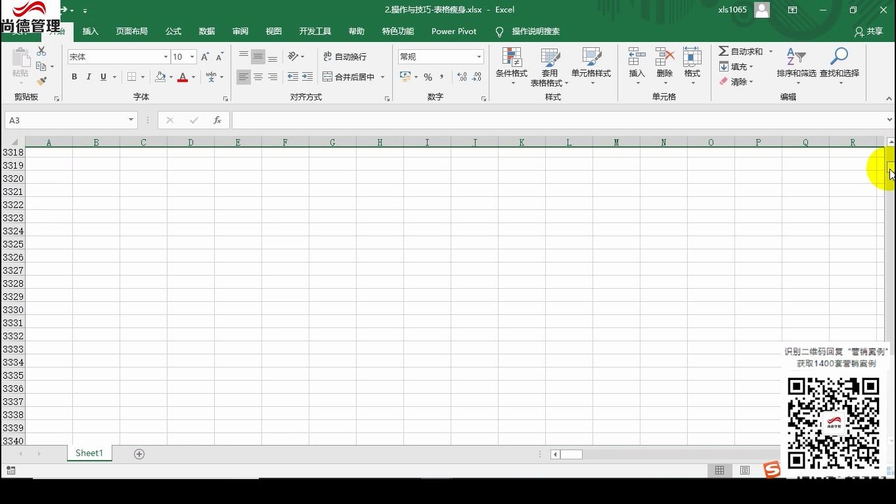Open 套用表格格式 table format gallery
The image size is (896, 504).
(550, 66)
